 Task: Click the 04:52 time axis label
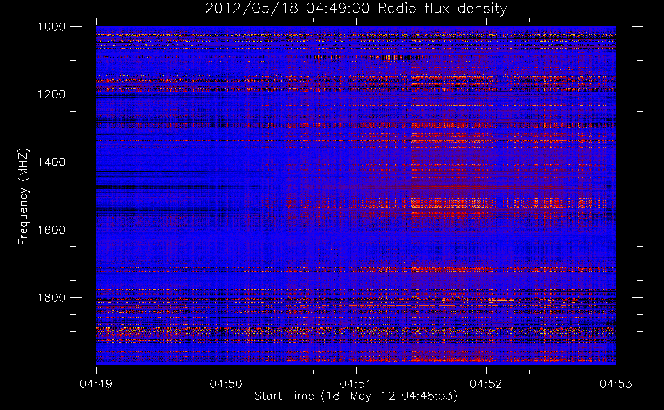tap(486, 384)
